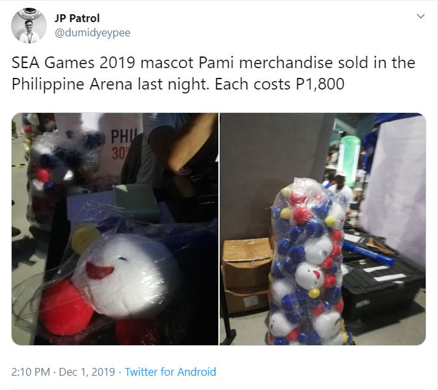This screenshot has width=438, height=390.
Task: Click the red 30 sign in left photo
Action: click(120, 153)
